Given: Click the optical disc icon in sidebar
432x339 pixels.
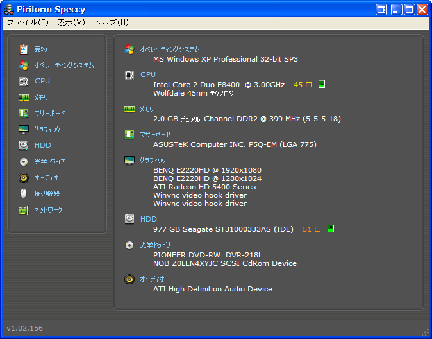Looking at the screenshot, I should click(24, 162).
